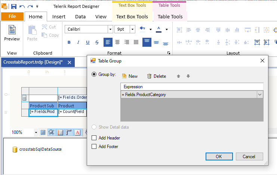Undo the last action

point(22,6)
